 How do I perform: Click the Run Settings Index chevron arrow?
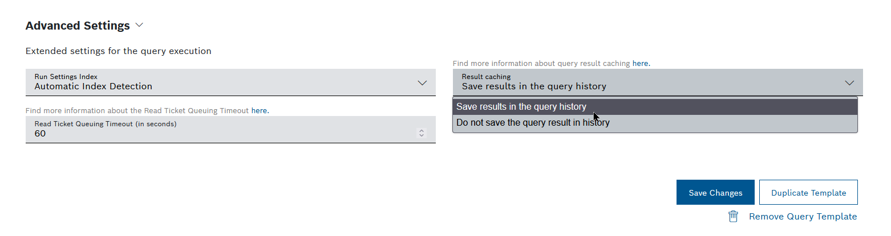click(422, 83)
